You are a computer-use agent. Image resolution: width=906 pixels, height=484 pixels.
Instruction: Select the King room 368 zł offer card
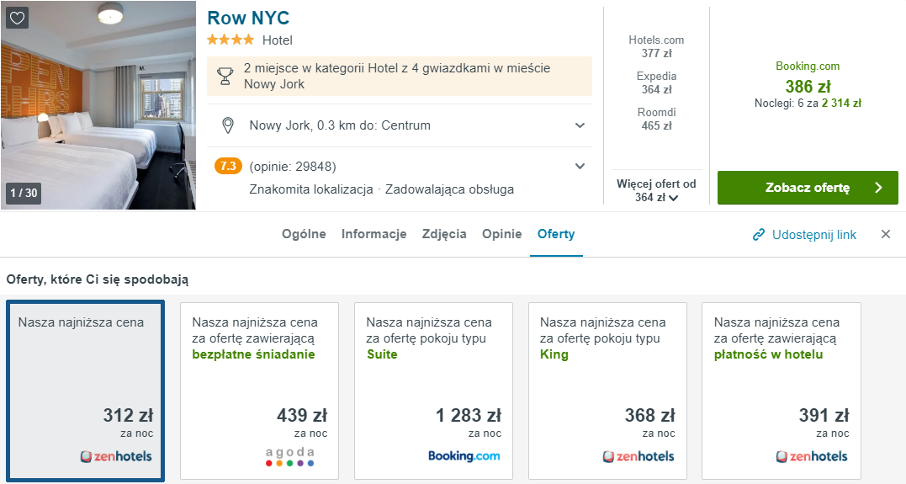[x=608, y=391]
